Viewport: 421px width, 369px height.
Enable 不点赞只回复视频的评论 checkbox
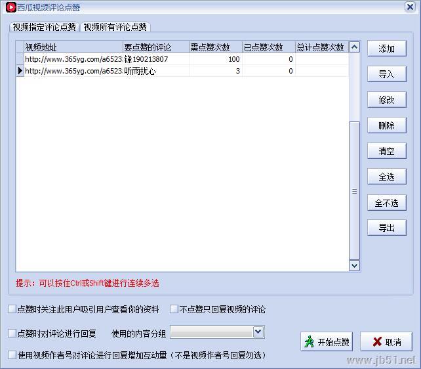point(174,309)
